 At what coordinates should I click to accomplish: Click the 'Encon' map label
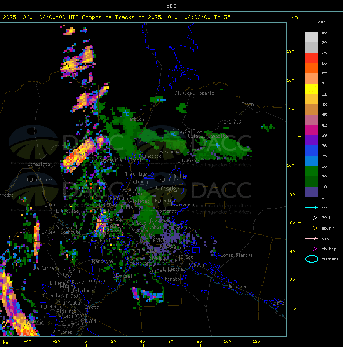(247, 104)
